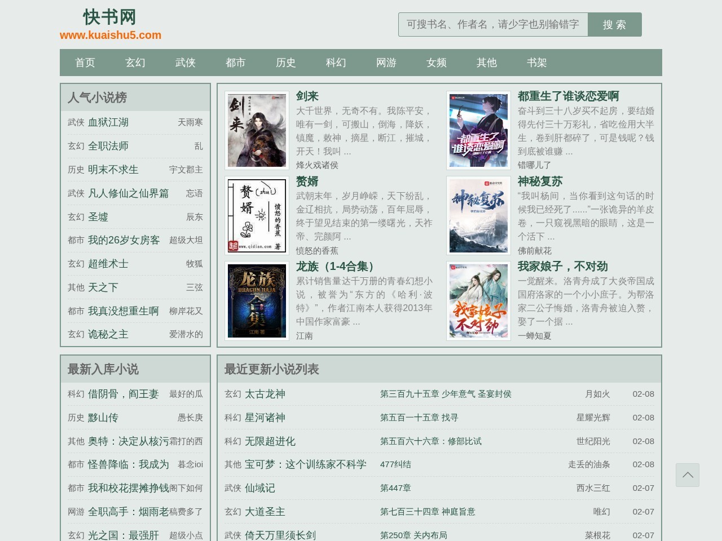Viewport: 722px width, 541px height.
Task: Open the novel 全职法师
Action: coord(107,145)
